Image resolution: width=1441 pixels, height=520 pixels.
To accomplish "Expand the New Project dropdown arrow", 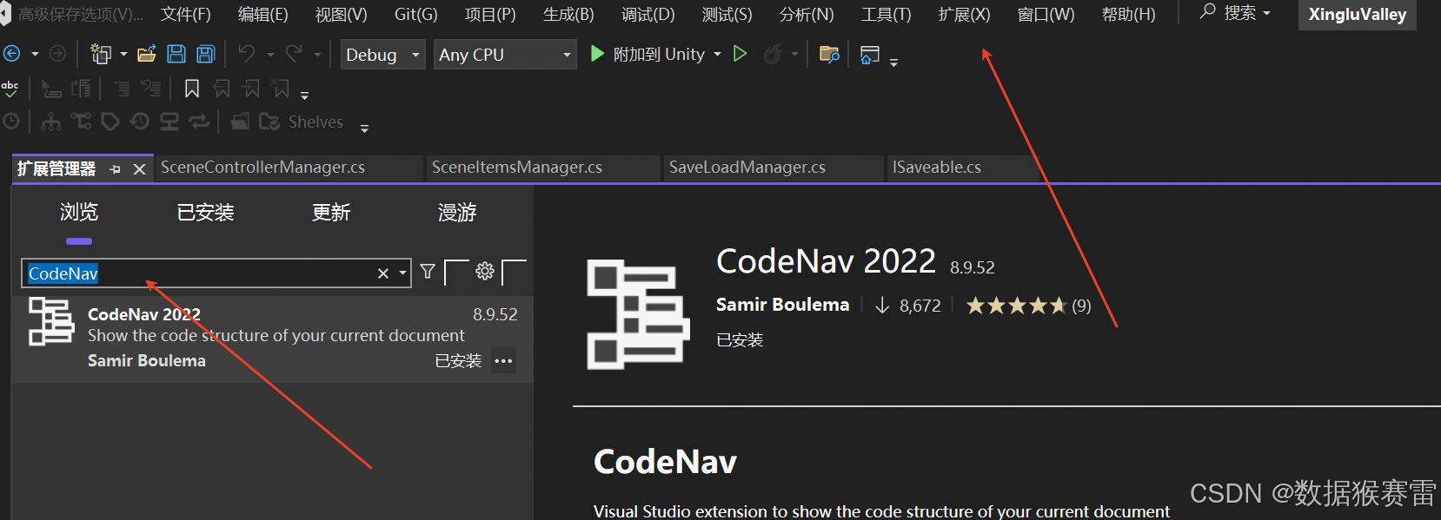I will (123, 55).
